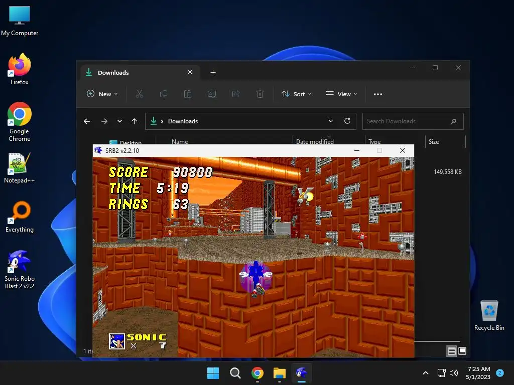Click the 149,558 KB size value
This screenshot has width=514, height=385.
(x=447, y=172)
